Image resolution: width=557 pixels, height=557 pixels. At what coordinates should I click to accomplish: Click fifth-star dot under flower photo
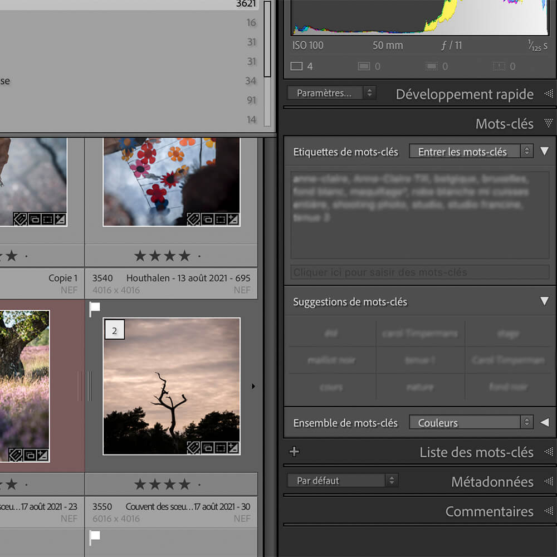[199, 256]
